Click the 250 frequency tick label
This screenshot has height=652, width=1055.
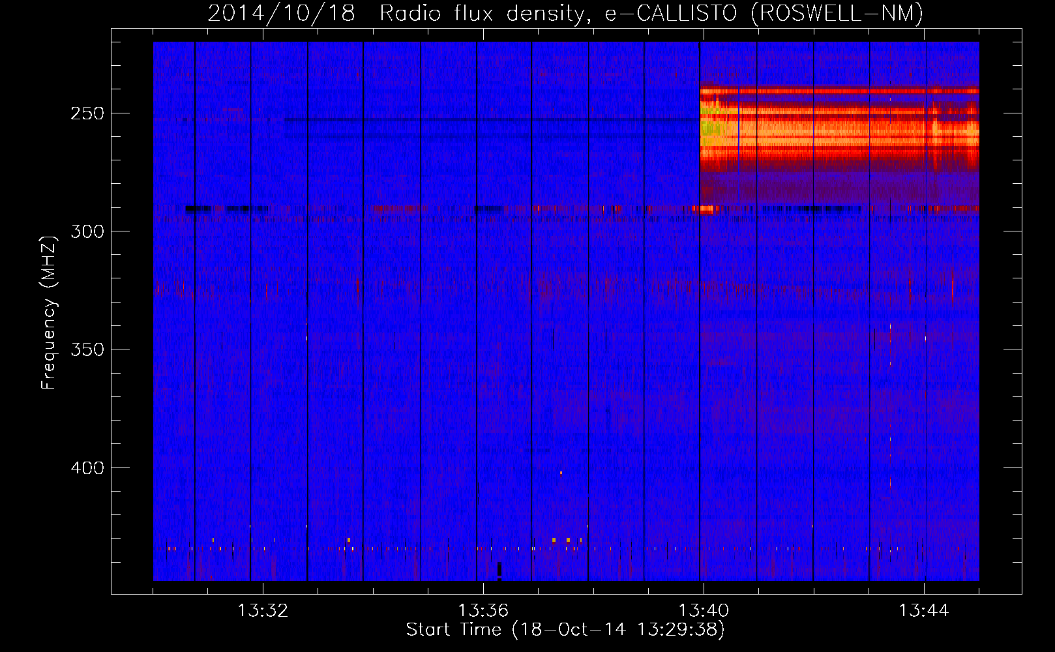coord(88,113)
